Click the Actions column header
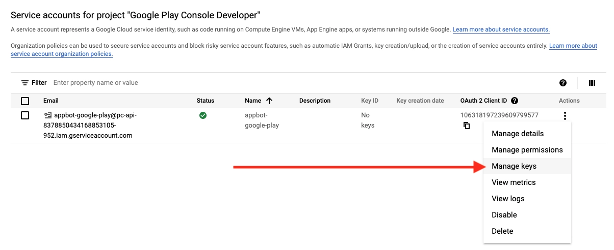Image resolution: width=614 pixels, height=250 pixels. [569, 101]
